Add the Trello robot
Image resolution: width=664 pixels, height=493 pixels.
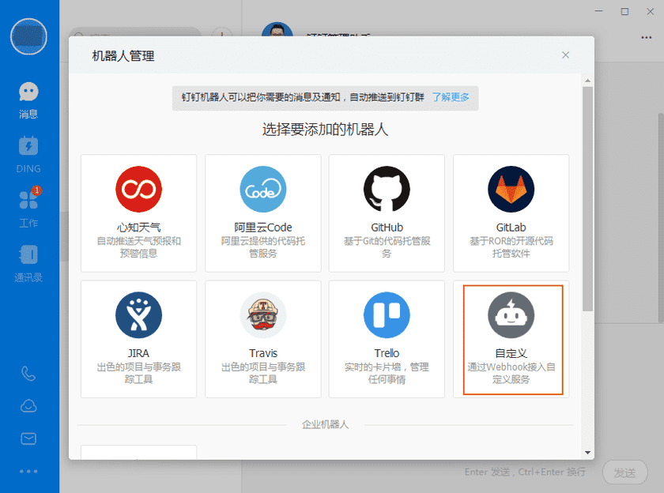[x=387, y=315]
